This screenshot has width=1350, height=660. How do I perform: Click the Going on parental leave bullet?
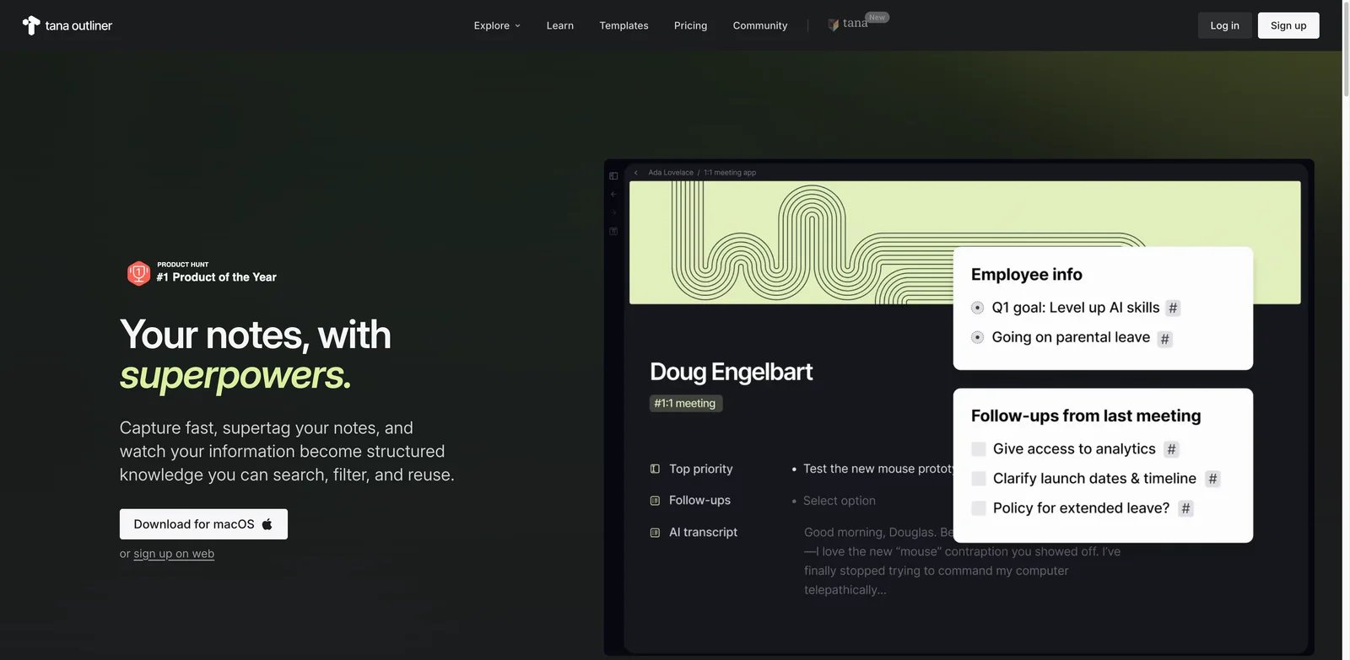click(978, 337)
